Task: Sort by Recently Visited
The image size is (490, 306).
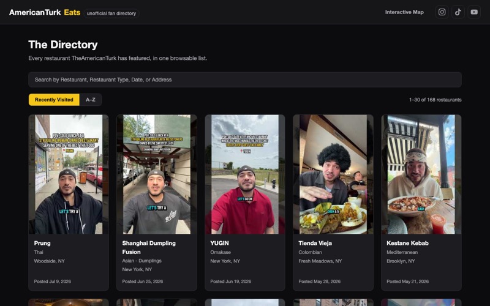Action: pos(54,100)
